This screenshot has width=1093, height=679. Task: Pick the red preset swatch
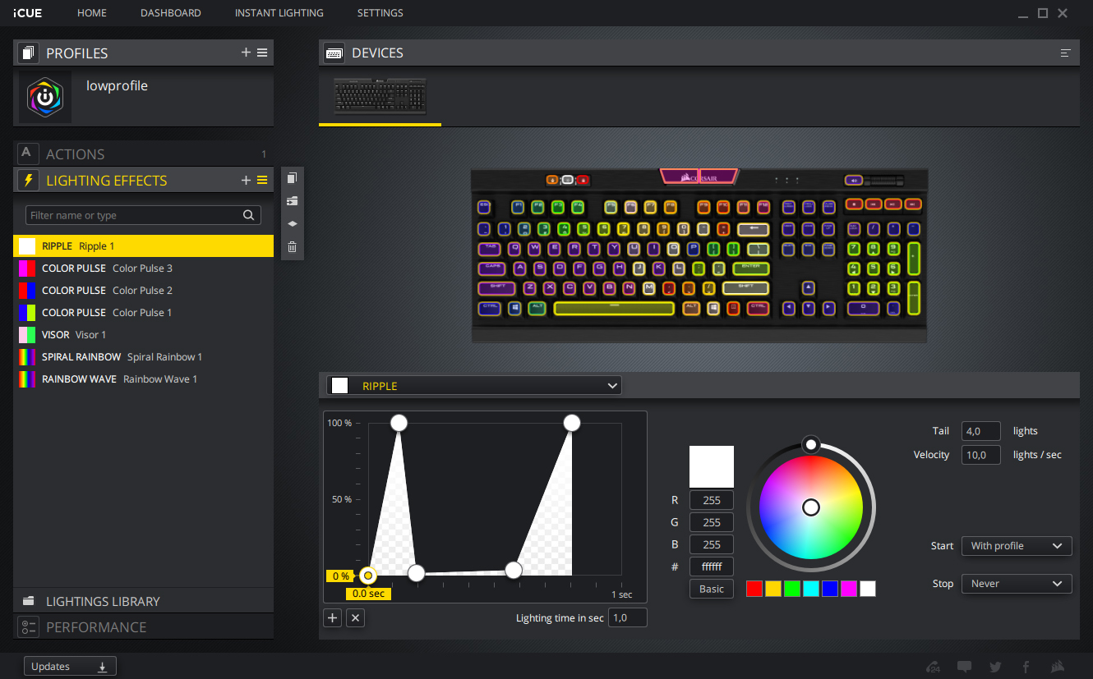(x=754, y=588)
